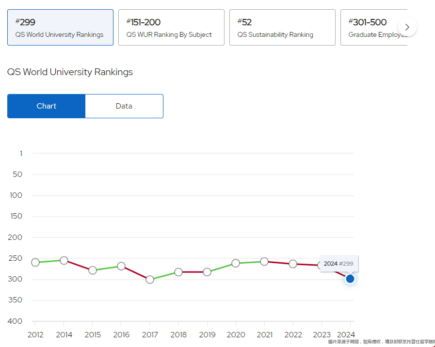Select the 2017 data point on chart
This screenshot has height=347, width=435.
click(x=149, y=280)
